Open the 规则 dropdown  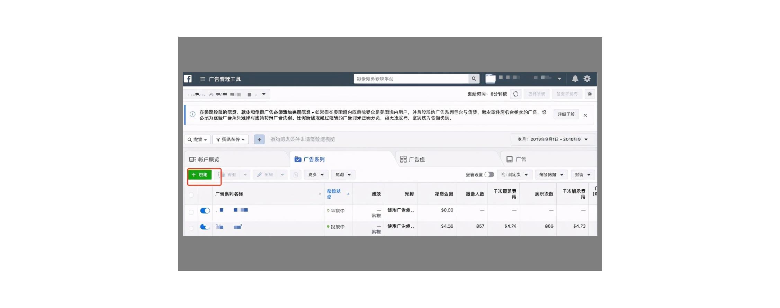tap(343, 175)
